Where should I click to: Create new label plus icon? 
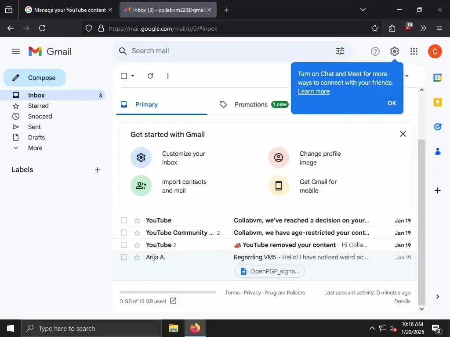coord(97,170)
